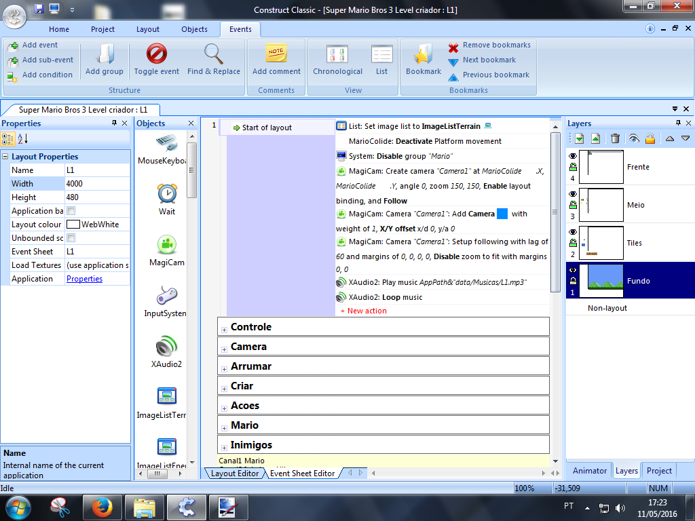Image resolution: width=695 pixels, height=521 pixels.
Task: Open Windows Start menu
Action: click(17, 507)
